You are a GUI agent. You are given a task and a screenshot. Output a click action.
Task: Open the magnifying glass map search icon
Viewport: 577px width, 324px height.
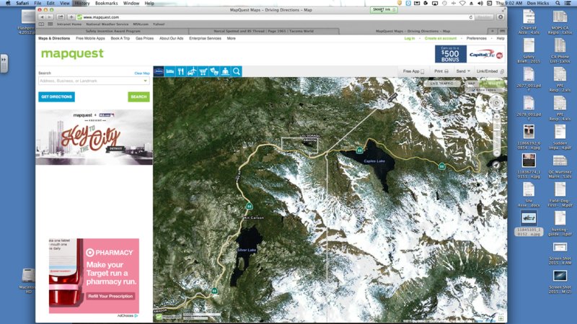pyautogui.click(x=237, y=71)
